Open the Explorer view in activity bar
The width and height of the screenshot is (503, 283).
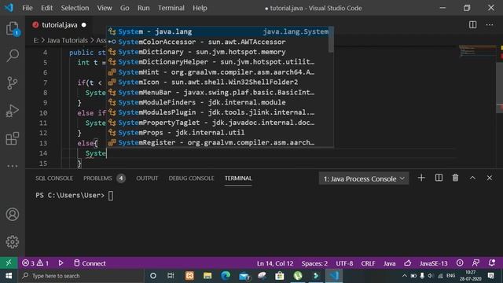13,29
